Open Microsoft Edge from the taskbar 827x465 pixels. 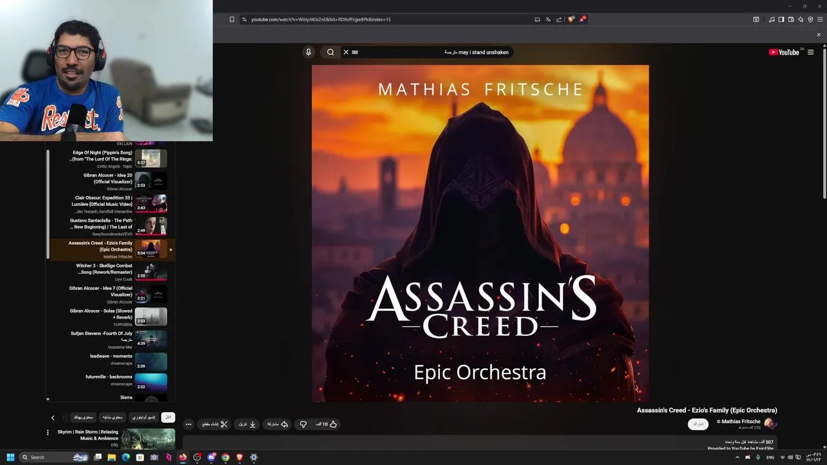click(x=126, y=457)
